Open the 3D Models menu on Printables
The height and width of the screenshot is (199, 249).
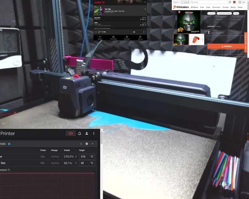click(x=194, y=7)
